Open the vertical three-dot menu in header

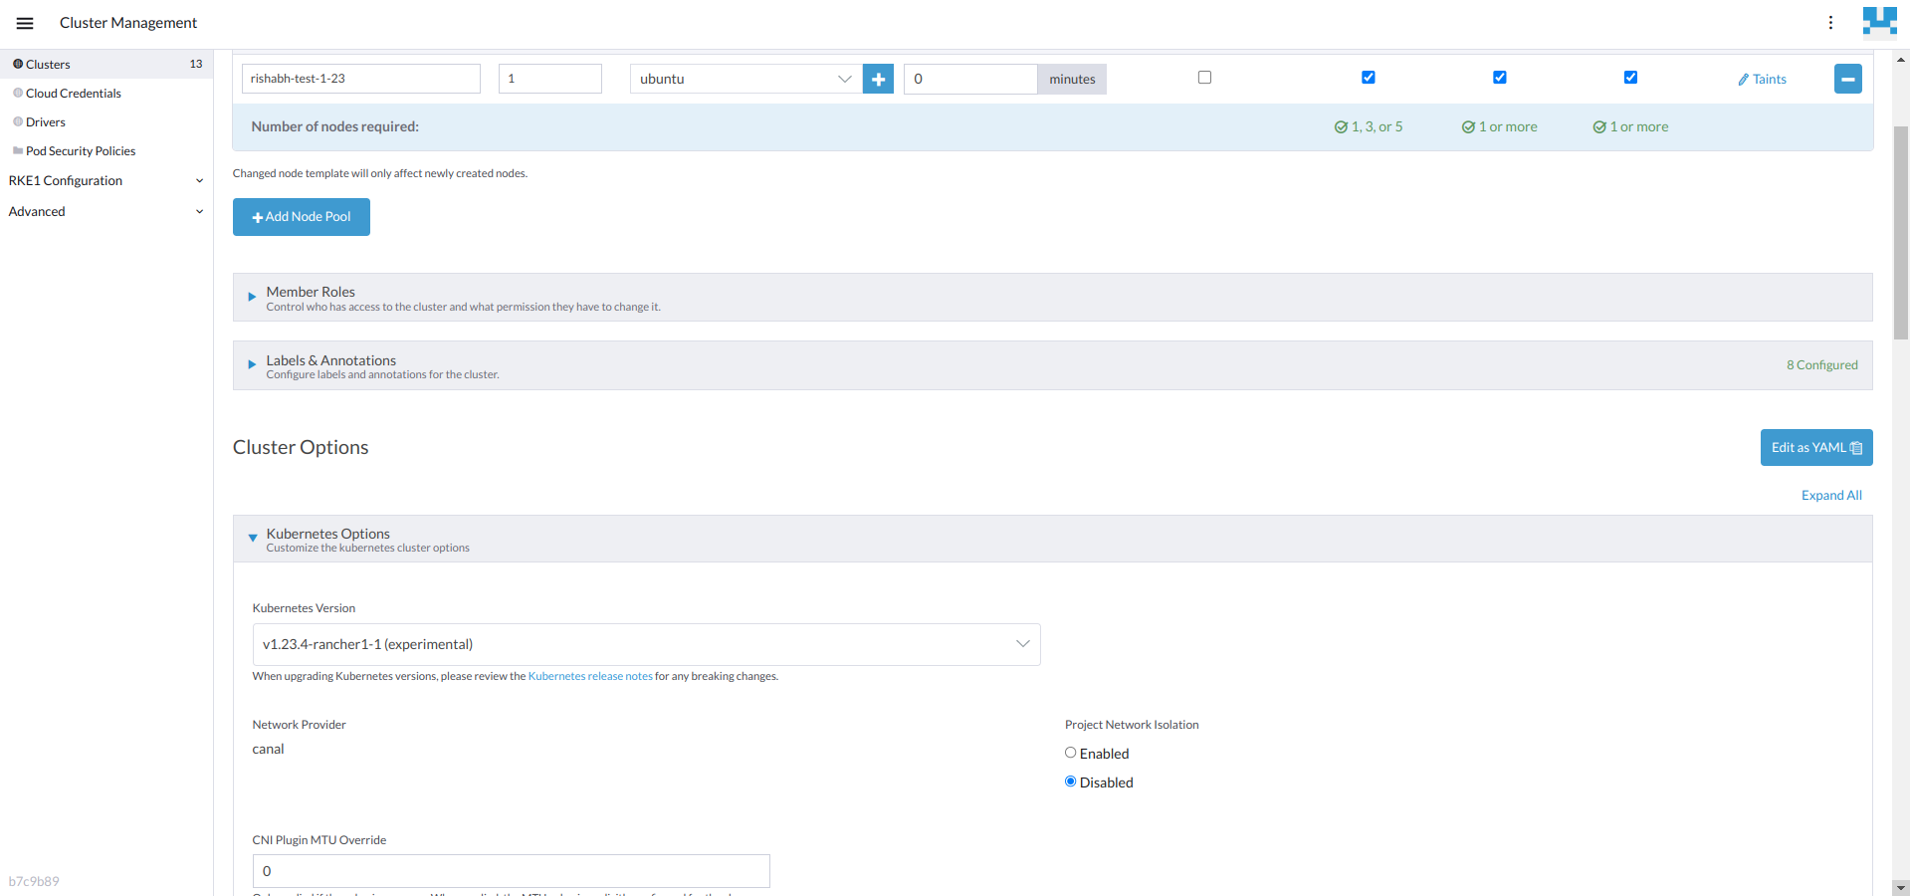tap(1830, 22)
